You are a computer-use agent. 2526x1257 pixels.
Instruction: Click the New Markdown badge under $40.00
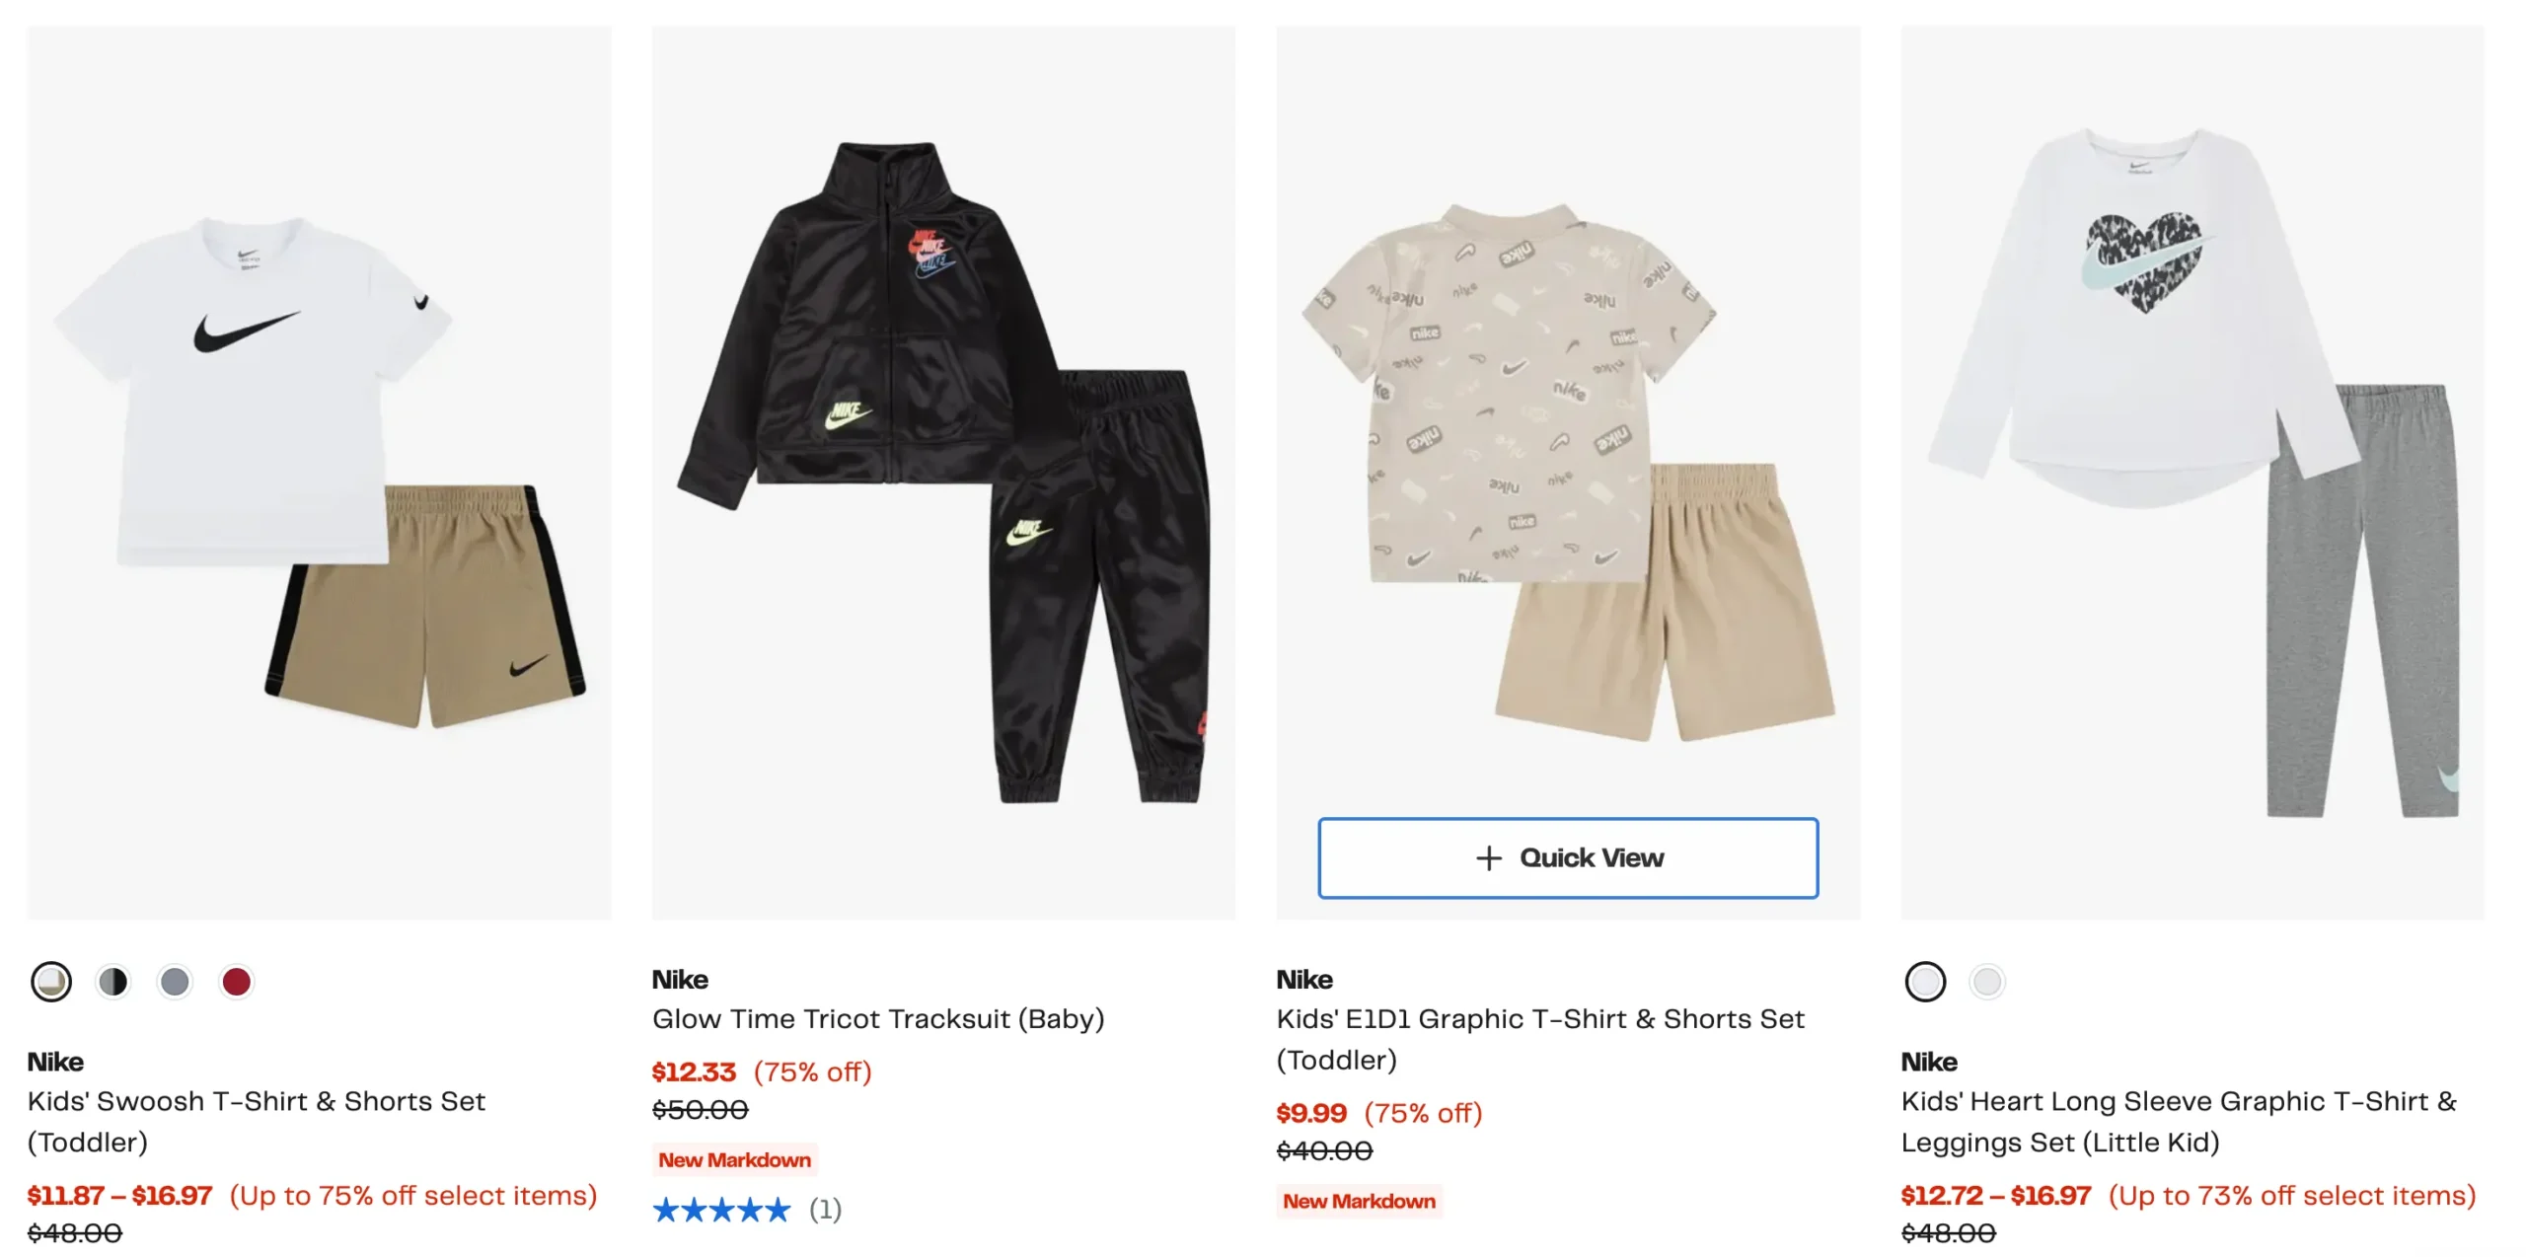click(1359, 1202)
